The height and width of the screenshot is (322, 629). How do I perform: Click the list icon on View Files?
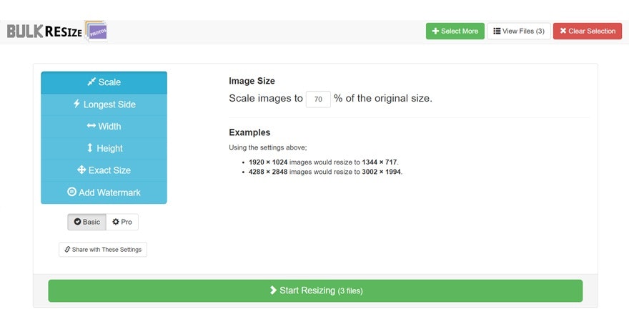pyautogui.click(x=497, y=31)
